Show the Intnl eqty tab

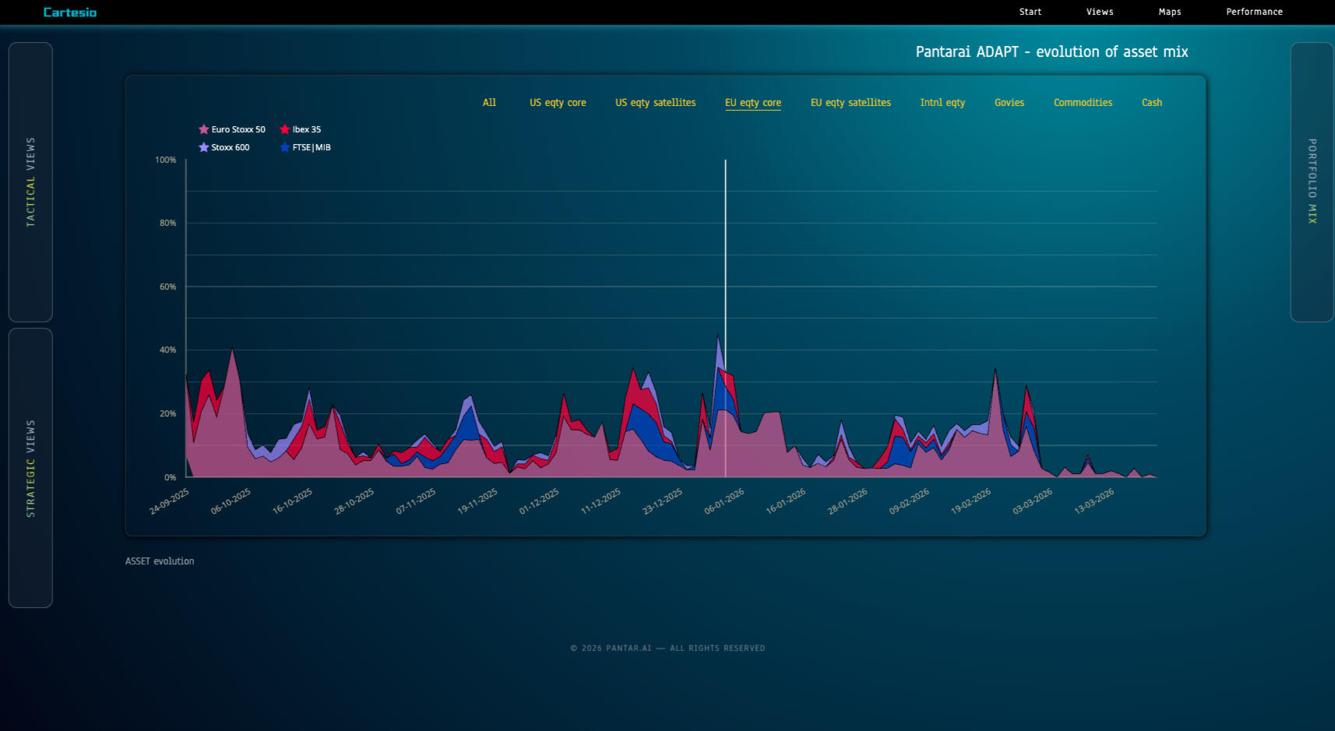(942, 103)
